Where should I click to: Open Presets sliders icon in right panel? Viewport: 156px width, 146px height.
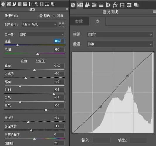point(129,5)
